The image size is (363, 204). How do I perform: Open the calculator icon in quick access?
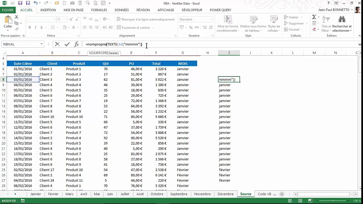(80, 3)
